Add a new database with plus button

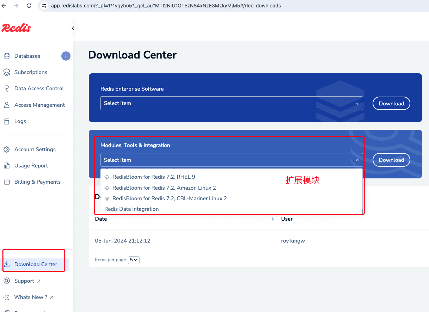pos(66,56)
